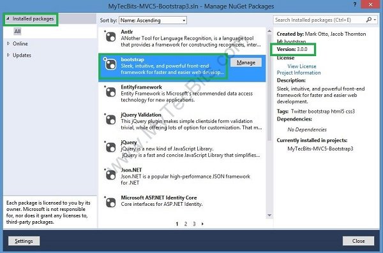The image size is (383, 253).
Task: Click the Microsoft ASP.NET Identity Core icon
Action: pyautogui.click(x=110, y=203)
